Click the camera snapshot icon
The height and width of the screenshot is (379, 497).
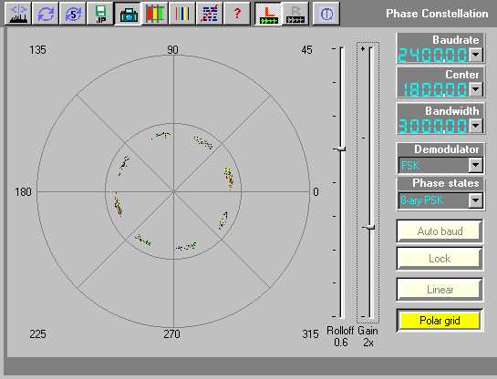click(128, 14)
